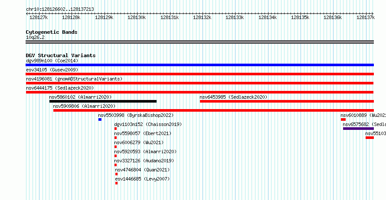Open esv1446685 (Levy2007) label
The height and width of the screenshot is (200, 386).
tap(142, 179)
